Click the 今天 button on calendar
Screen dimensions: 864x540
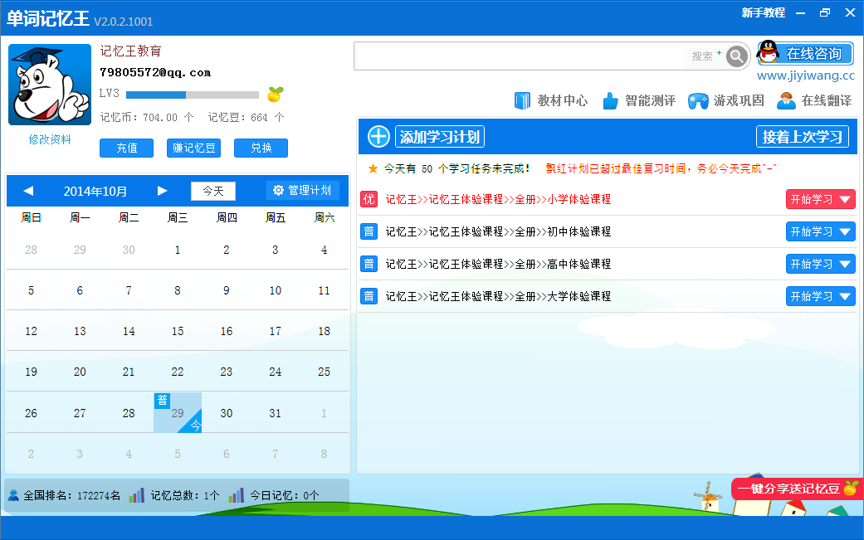click(x=213, y=192)
